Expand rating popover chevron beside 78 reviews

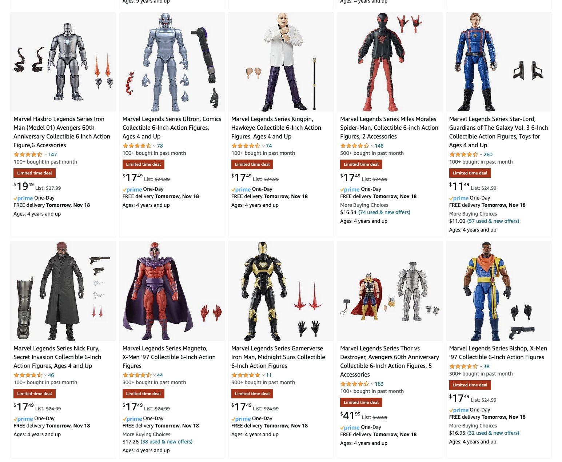click(154, 146)
